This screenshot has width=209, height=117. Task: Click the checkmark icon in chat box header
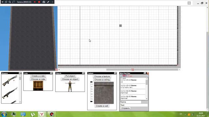pos(121,76)
